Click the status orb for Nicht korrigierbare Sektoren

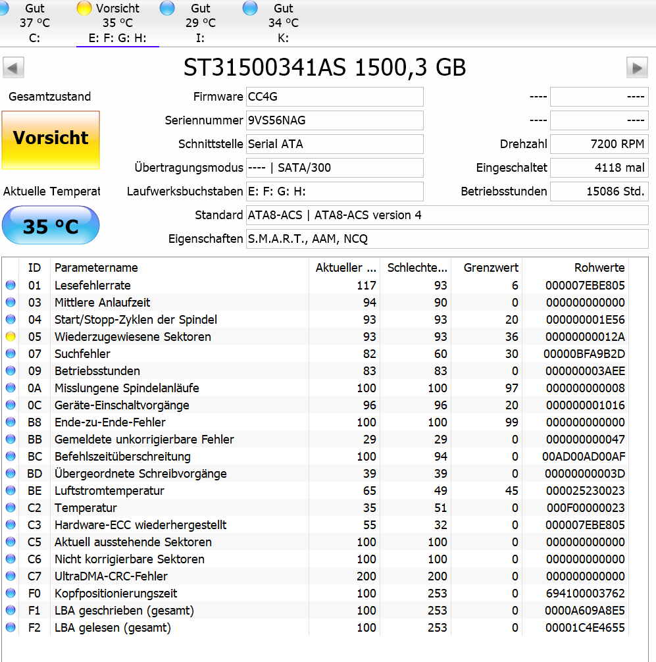pos(11,559)
